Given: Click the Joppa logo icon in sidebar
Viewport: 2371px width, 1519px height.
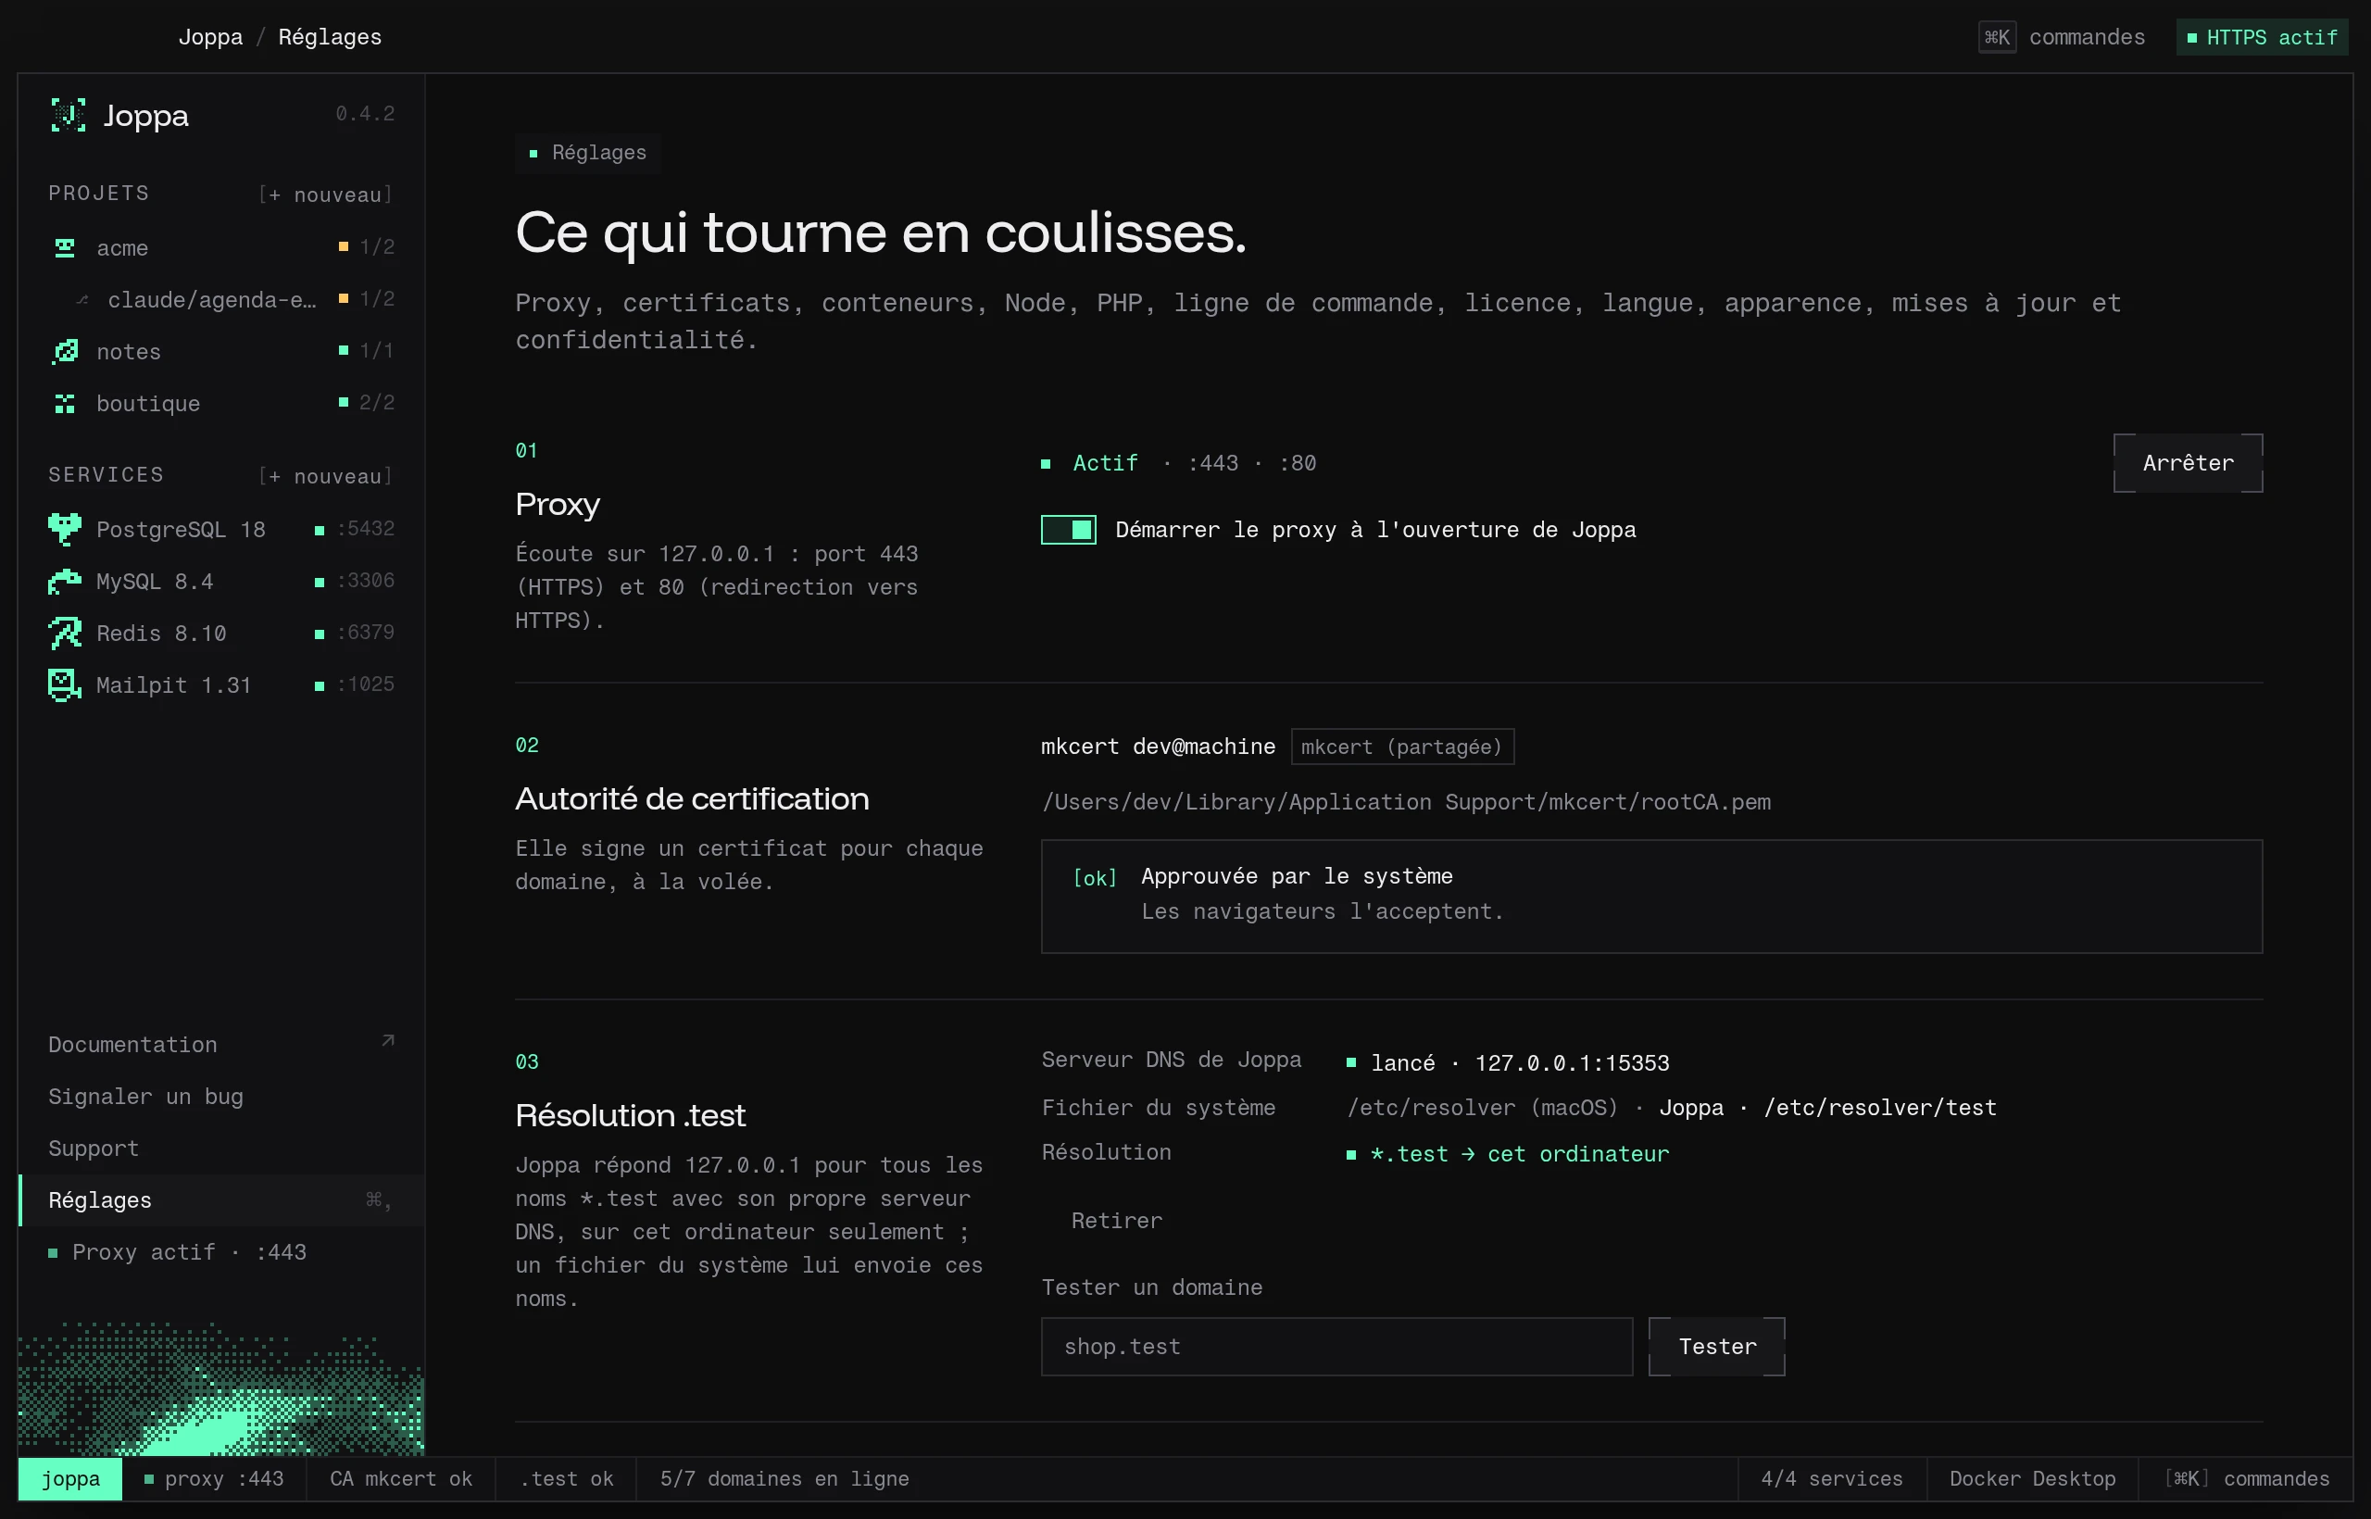Looking at the screenshot, I should [x=68, y=116].
